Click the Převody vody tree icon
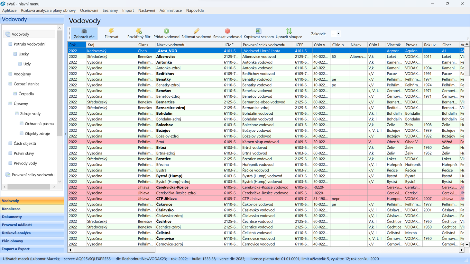The height and width of the screenshot is (264, 470). (10, 163)
